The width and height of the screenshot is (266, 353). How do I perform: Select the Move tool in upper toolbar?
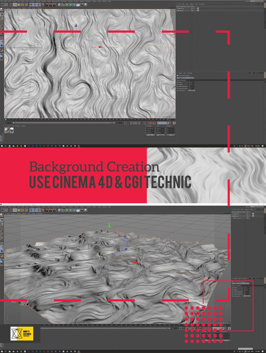15,4
